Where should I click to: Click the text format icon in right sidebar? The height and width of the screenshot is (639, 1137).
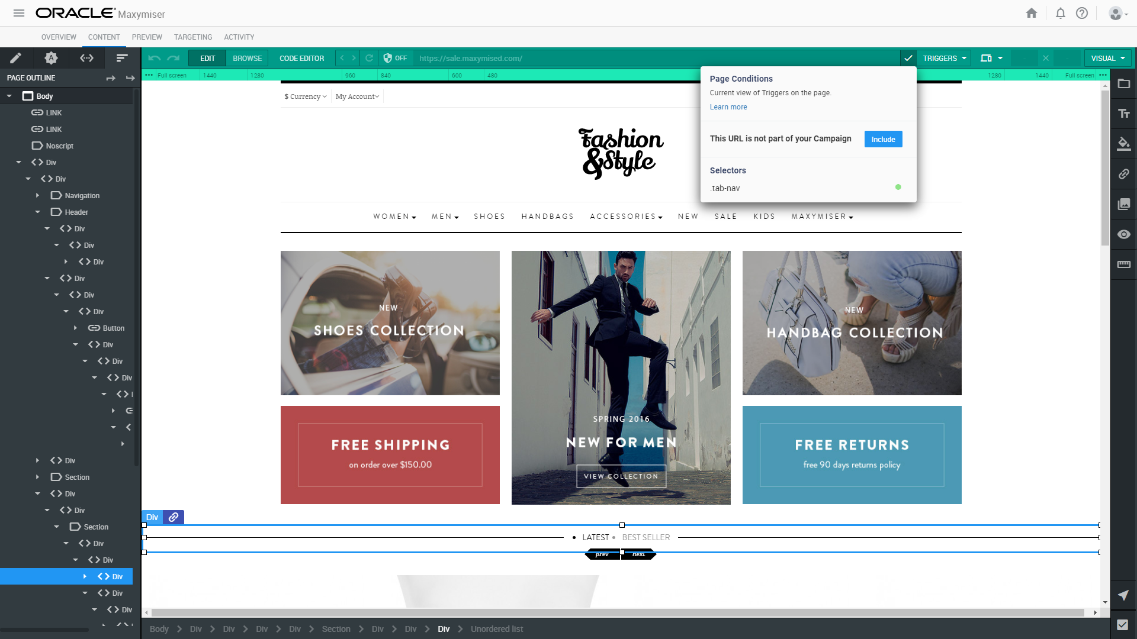(x=1123, y=114)
